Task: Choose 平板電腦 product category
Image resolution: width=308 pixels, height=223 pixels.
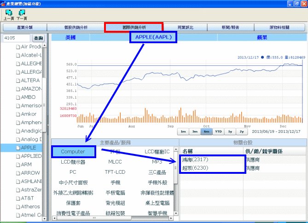Action: point(115,193)
